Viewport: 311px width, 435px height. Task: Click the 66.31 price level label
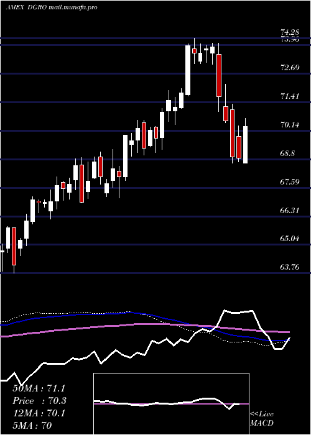tap(290, 211)
